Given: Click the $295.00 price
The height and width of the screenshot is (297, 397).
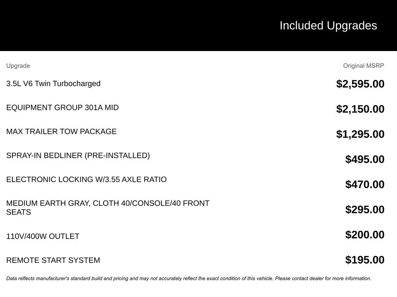Looking at the screenshot, I should [x=365, y=210].
